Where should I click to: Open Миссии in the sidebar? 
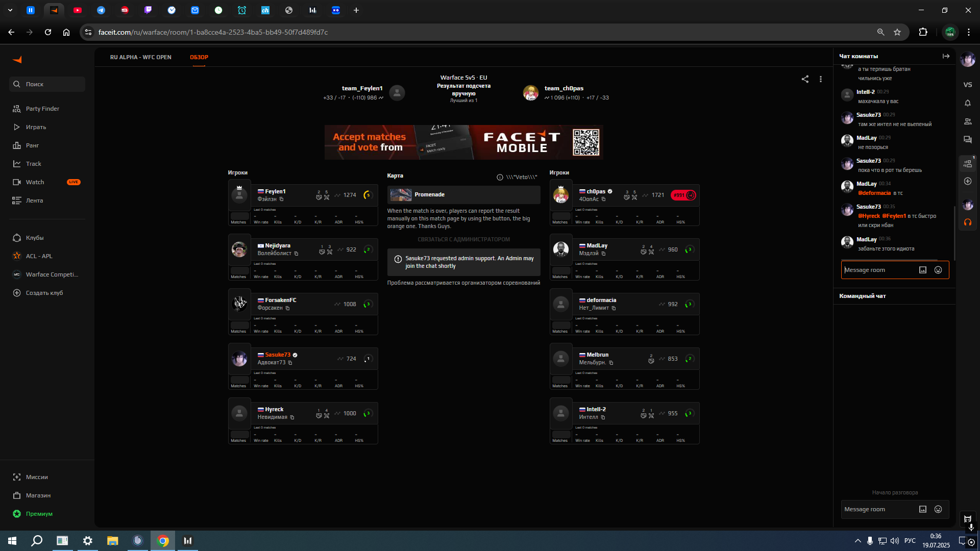37,477
